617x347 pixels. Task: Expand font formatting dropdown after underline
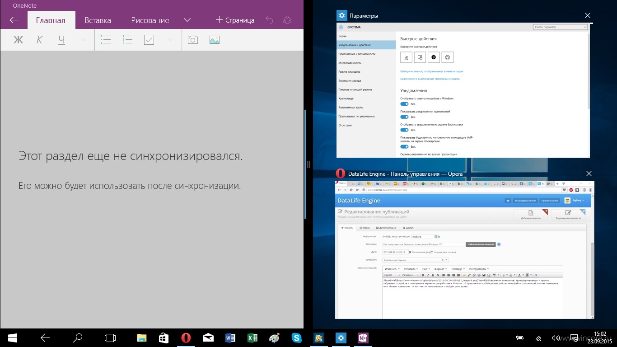[83, 40]
